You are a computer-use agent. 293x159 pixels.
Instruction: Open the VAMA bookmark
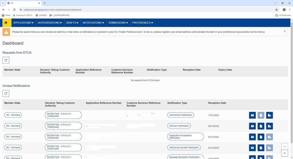point(6,15)
